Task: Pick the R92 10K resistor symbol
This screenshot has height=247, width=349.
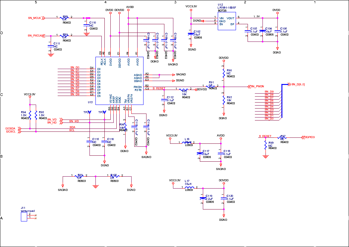Action: pos(184,90)
